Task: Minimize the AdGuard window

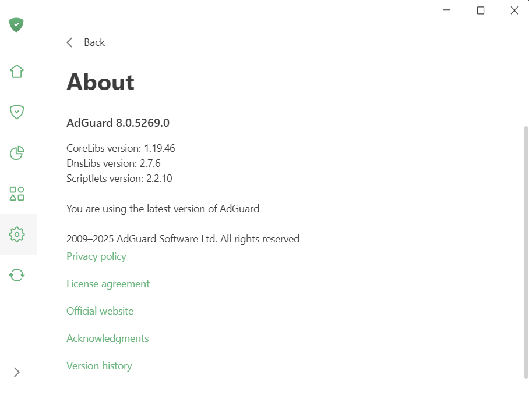Action: (447, 10)
